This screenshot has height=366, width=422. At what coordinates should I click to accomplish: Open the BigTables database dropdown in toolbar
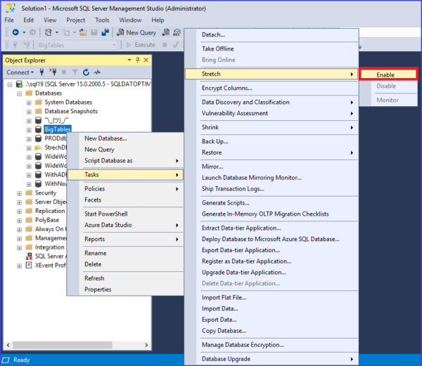pos(77,45)
